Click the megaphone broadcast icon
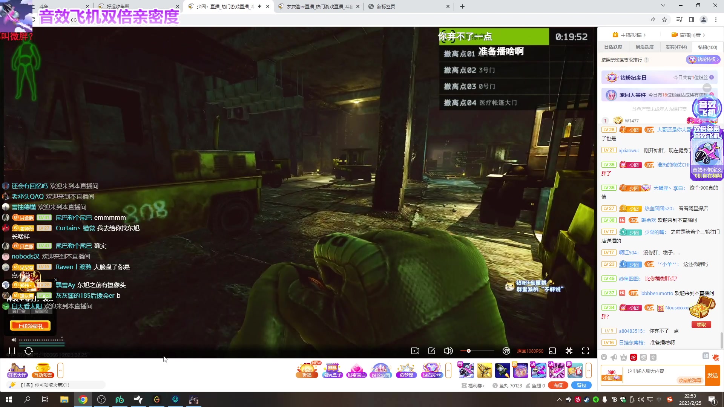Image resolution: width=724 pixels, height=407 pixels. [614, 357]
